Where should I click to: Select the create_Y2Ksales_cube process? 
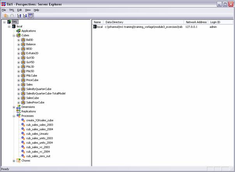pyautogui.click(x=42, y=120)
